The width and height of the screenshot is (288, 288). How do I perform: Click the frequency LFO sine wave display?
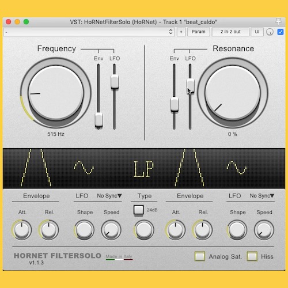(84, 168)
